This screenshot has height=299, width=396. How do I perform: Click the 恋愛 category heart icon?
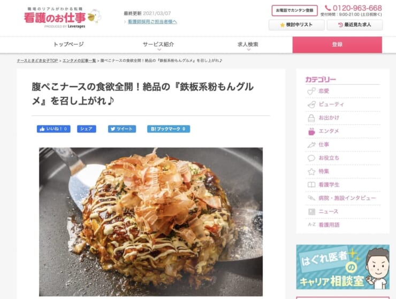point(311,91)
